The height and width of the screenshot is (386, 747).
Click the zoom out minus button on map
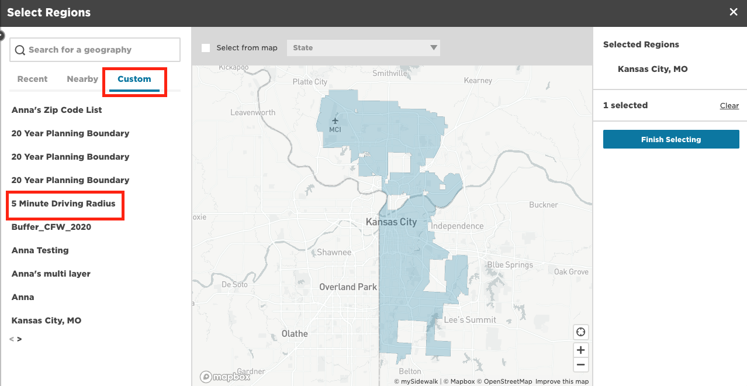[580, 365]
